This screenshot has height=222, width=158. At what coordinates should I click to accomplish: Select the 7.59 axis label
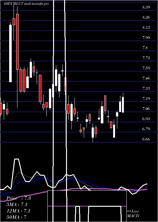click(x=146, y=68)
